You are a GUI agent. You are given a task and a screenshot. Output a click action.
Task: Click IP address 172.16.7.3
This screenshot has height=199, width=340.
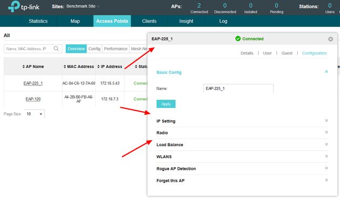[110, 99]
